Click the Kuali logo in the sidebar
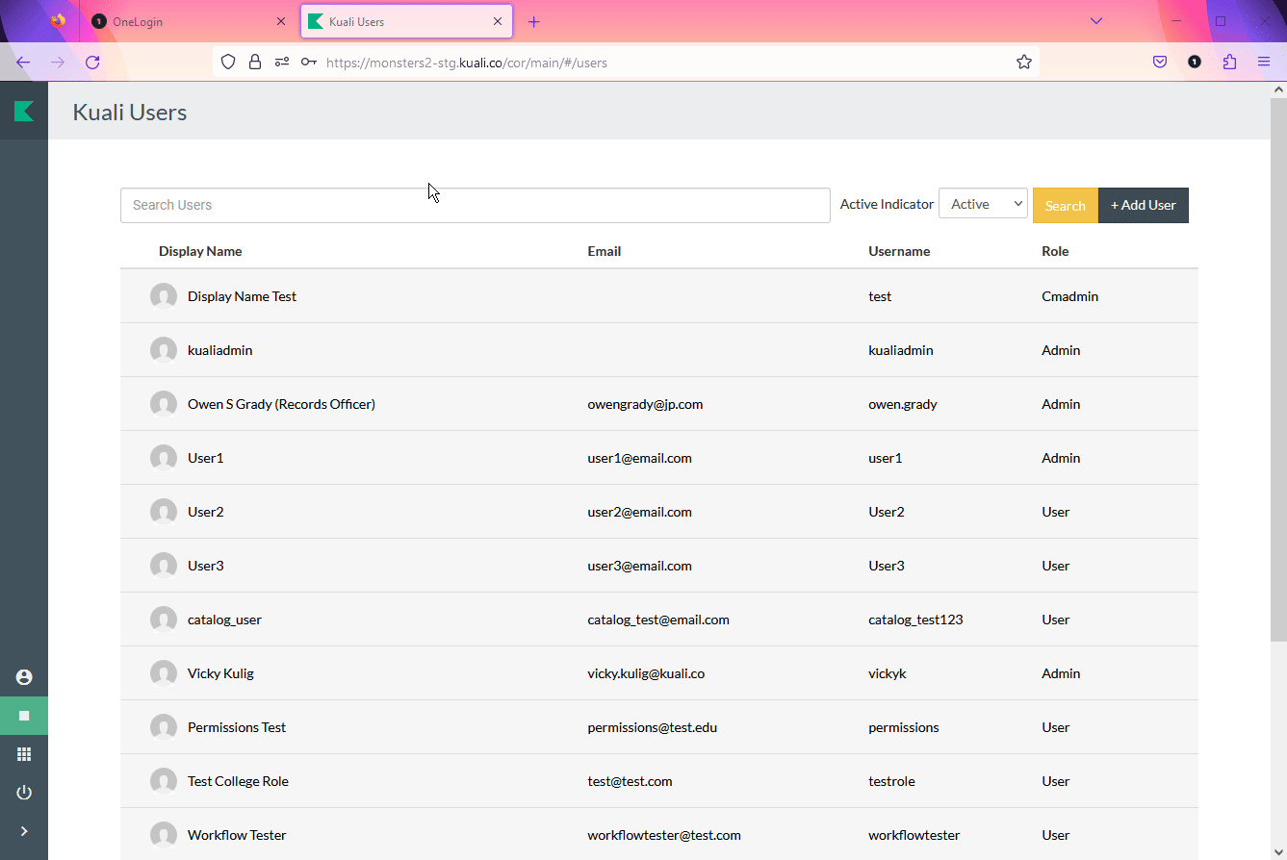The height and width of the screenshot is (860, 1287). 24,112
